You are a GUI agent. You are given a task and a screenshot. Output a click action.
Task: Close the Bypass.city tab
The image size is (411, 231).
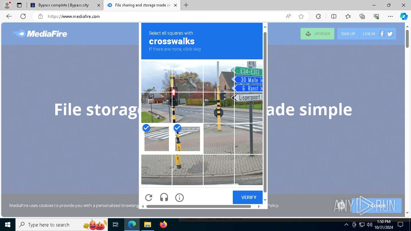click(99, 5)
